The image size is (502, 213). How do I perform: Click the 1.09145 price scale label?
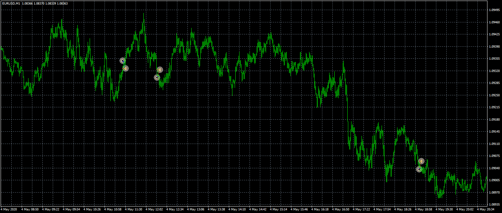(x=495, y=132)
